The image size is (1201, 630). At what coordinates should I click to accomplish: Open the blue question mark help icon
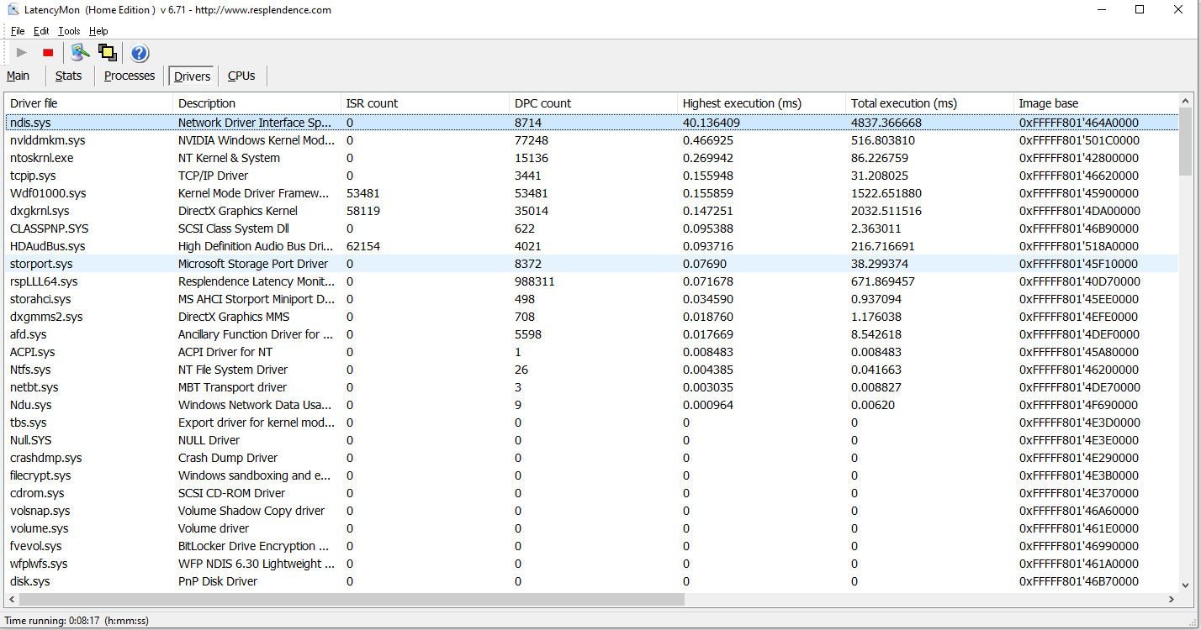point(140,54)
